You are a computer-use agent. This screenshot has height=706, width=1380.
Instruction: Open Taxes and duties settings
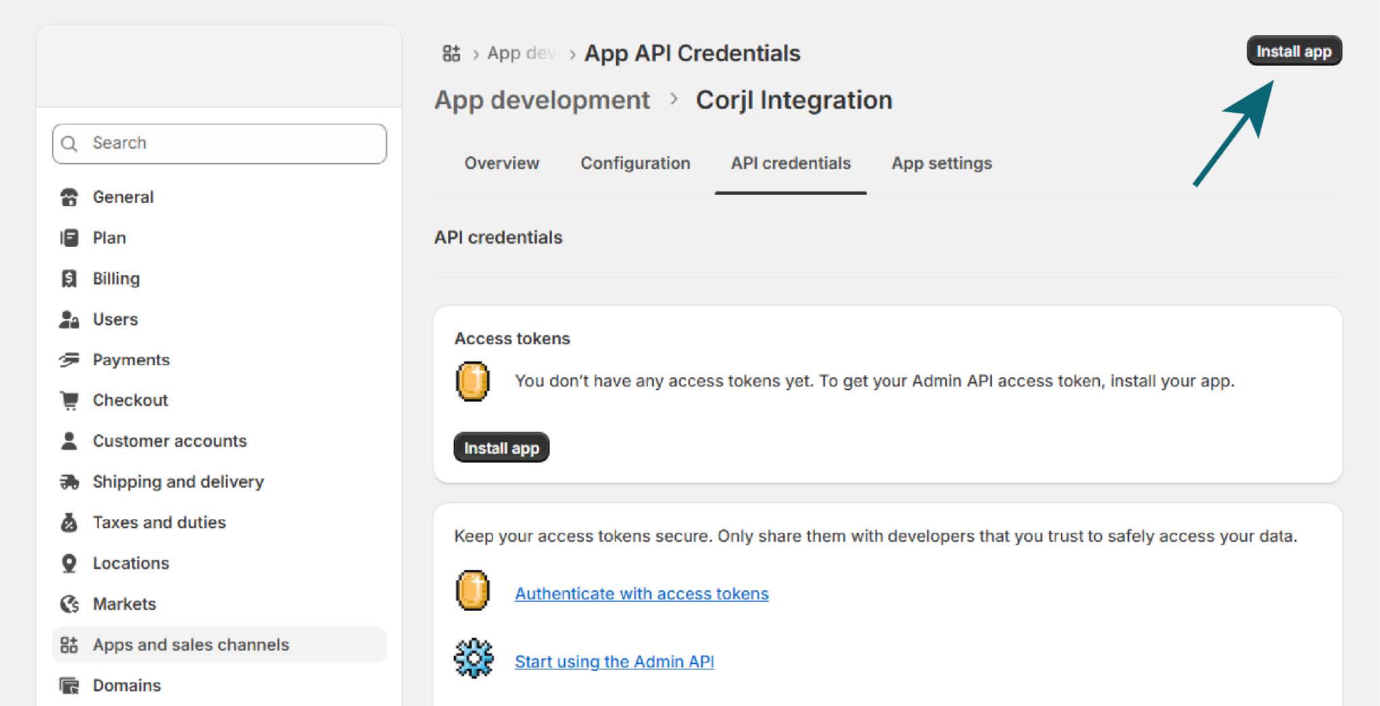[x=219, y=522]
